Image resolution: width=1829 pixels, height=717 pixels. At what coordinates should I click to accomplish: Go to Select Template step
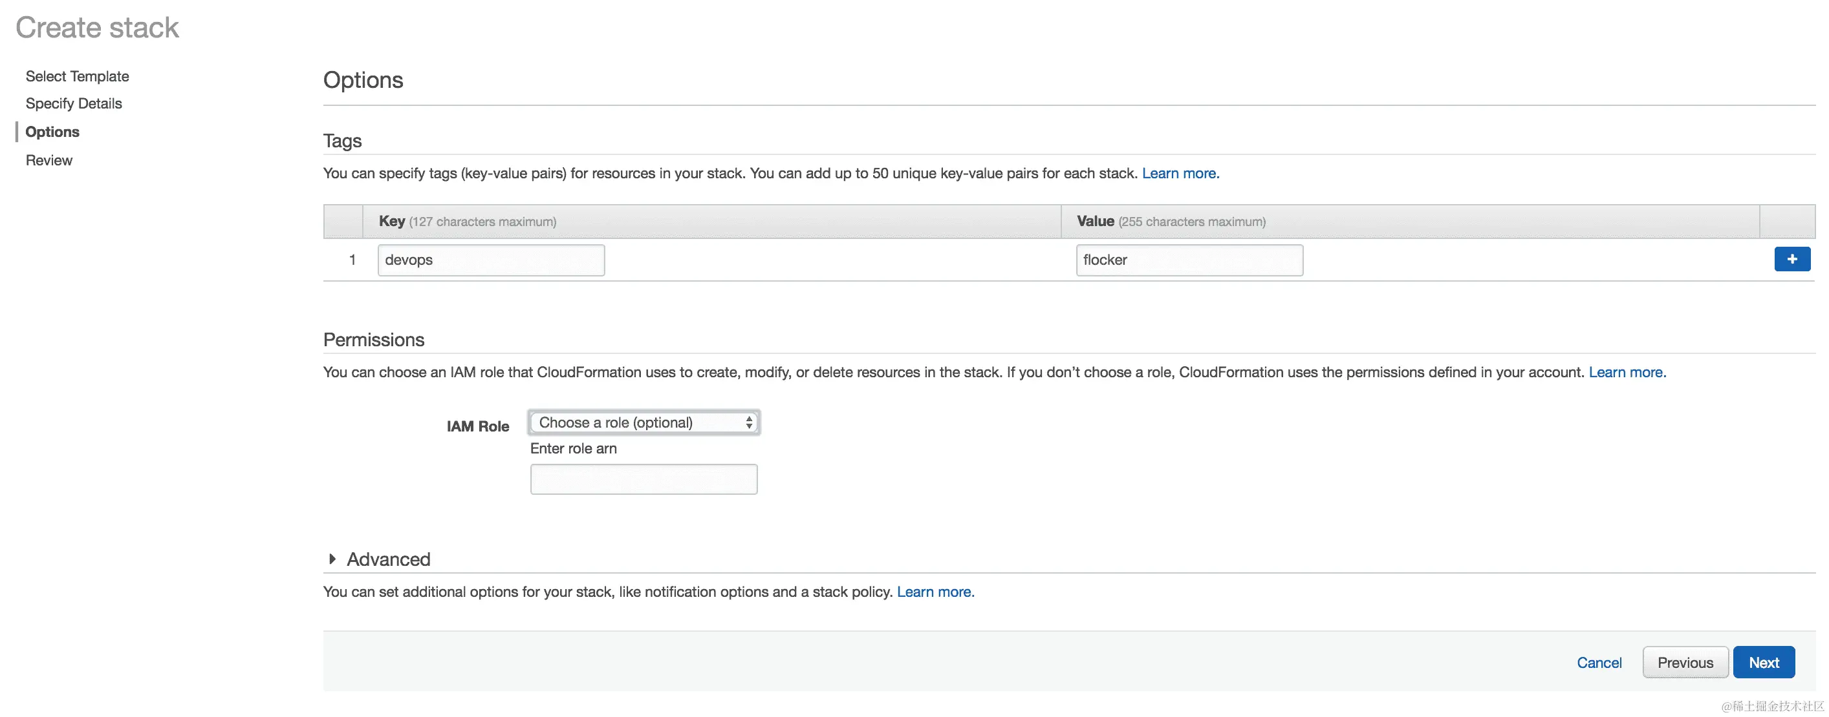click(78, 76)
